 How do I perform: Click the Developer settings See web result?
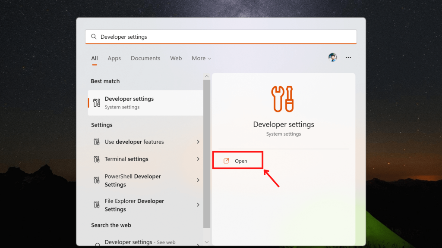click(145, 242)
